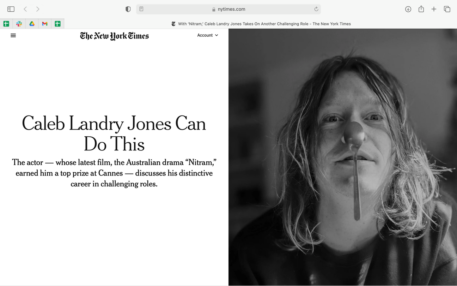Show the downloads list
Screen dimensions: 457x286
[x=408, y=9]
